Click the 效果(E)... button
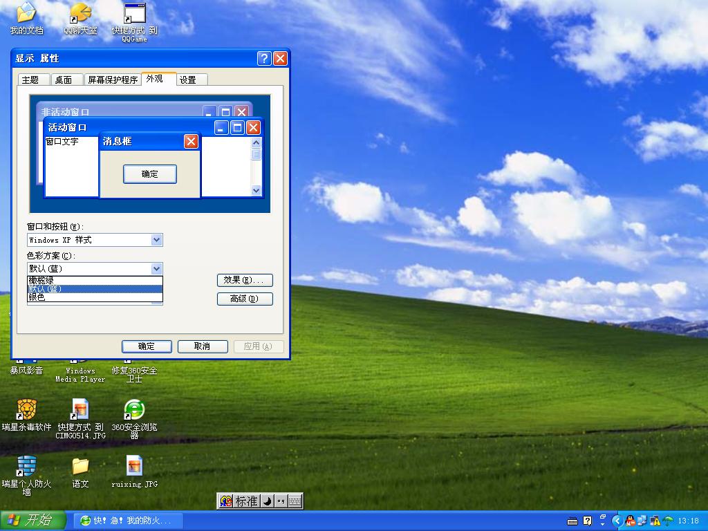Image resolution: width=708 pixels, height=531 pixels. tap(245, 280)
